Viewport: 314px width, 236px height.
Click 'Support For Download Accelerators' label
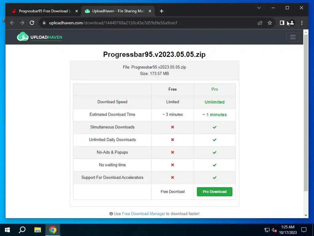pyautogui.click(x=112, y=177)
